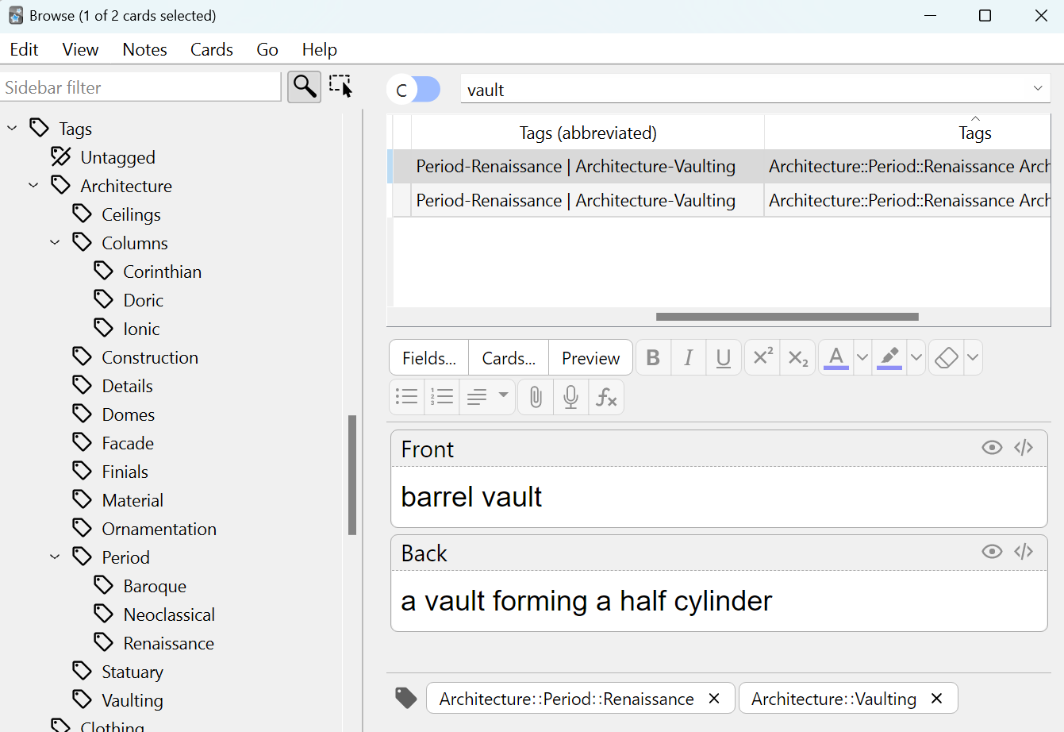Activate the sidebar selection tool icon
1064x732 pixels.
click(x=341, y=87)
